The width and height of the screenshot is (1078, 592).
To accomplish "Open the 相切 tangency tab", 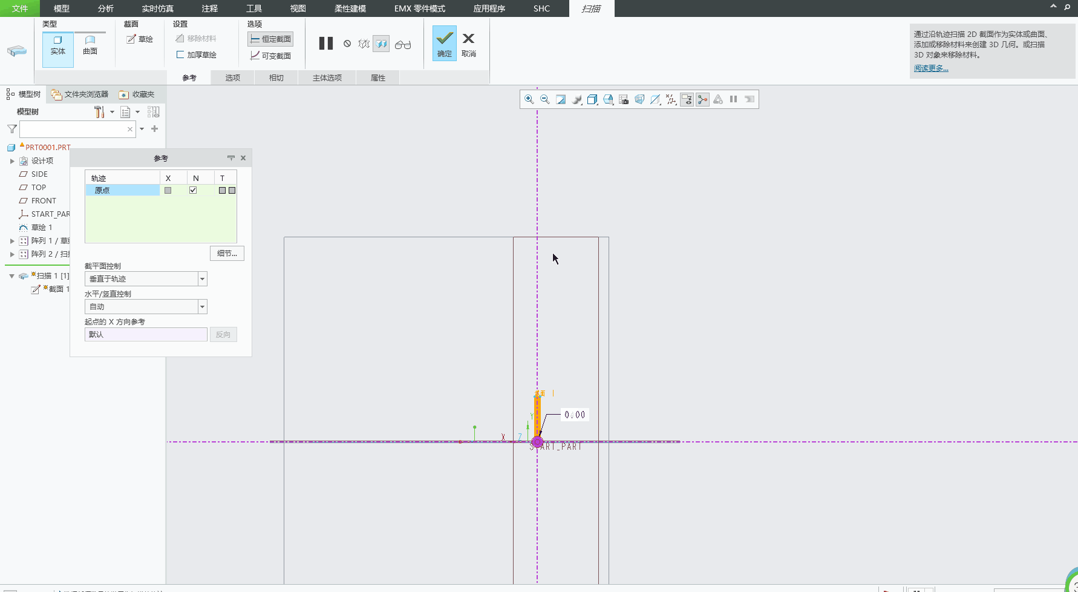I will pos(276,78).
